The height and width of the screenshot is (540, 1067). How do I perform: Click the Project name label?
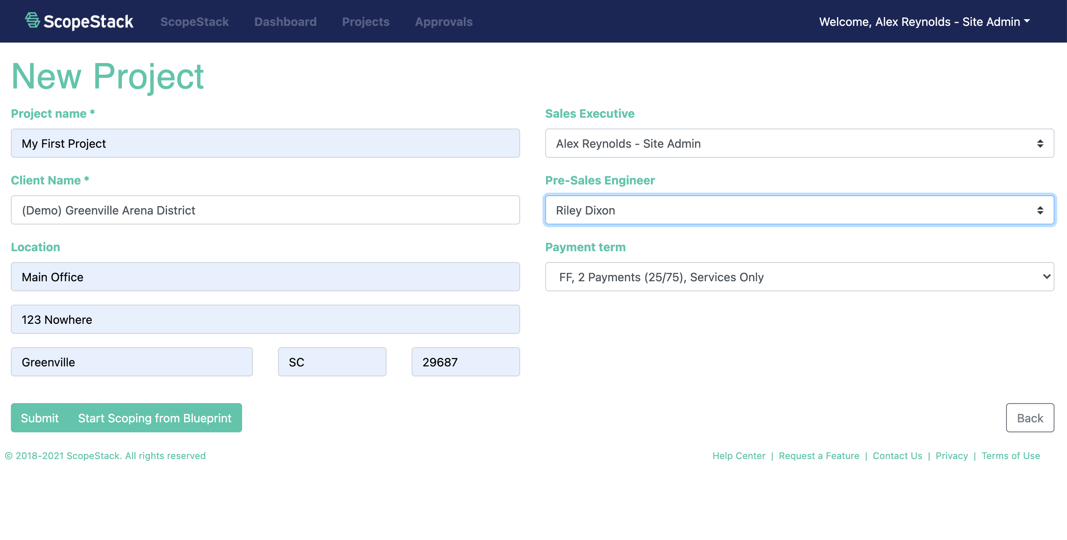pyautogui.click(x=53, y=114)
